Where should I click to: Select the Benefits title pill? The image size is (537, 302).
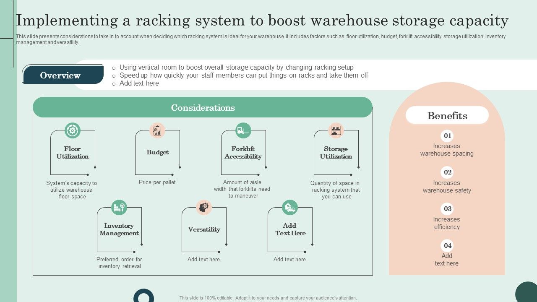447,115
